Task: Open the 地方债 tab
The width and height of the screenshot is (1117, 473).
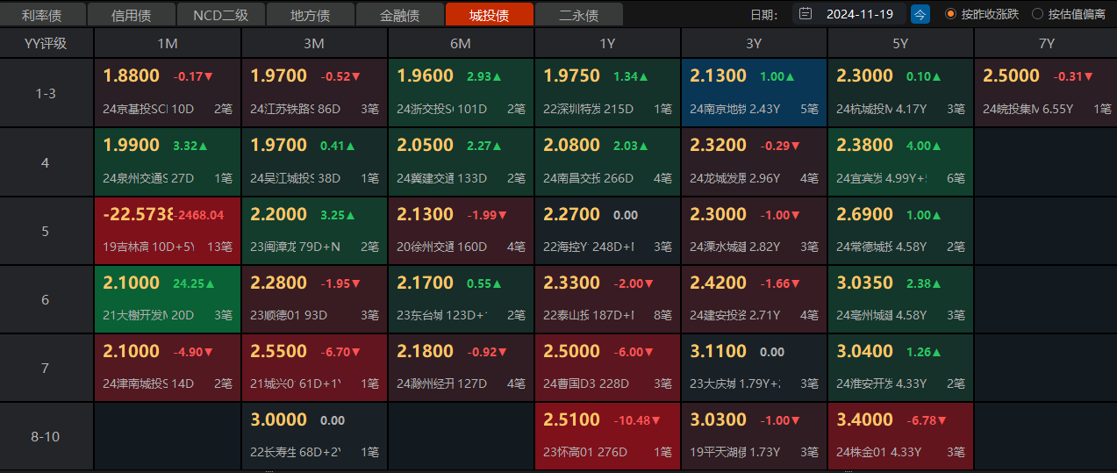Action: click(311, 15)
